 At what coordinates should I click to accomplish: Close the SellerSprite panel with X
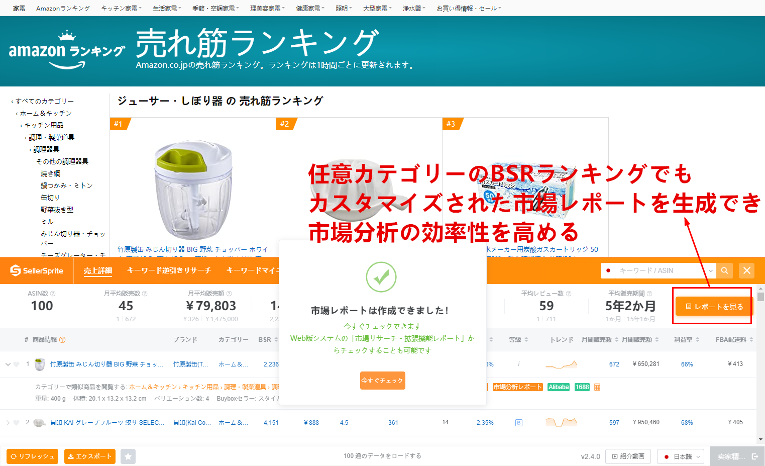pos(747,270)
